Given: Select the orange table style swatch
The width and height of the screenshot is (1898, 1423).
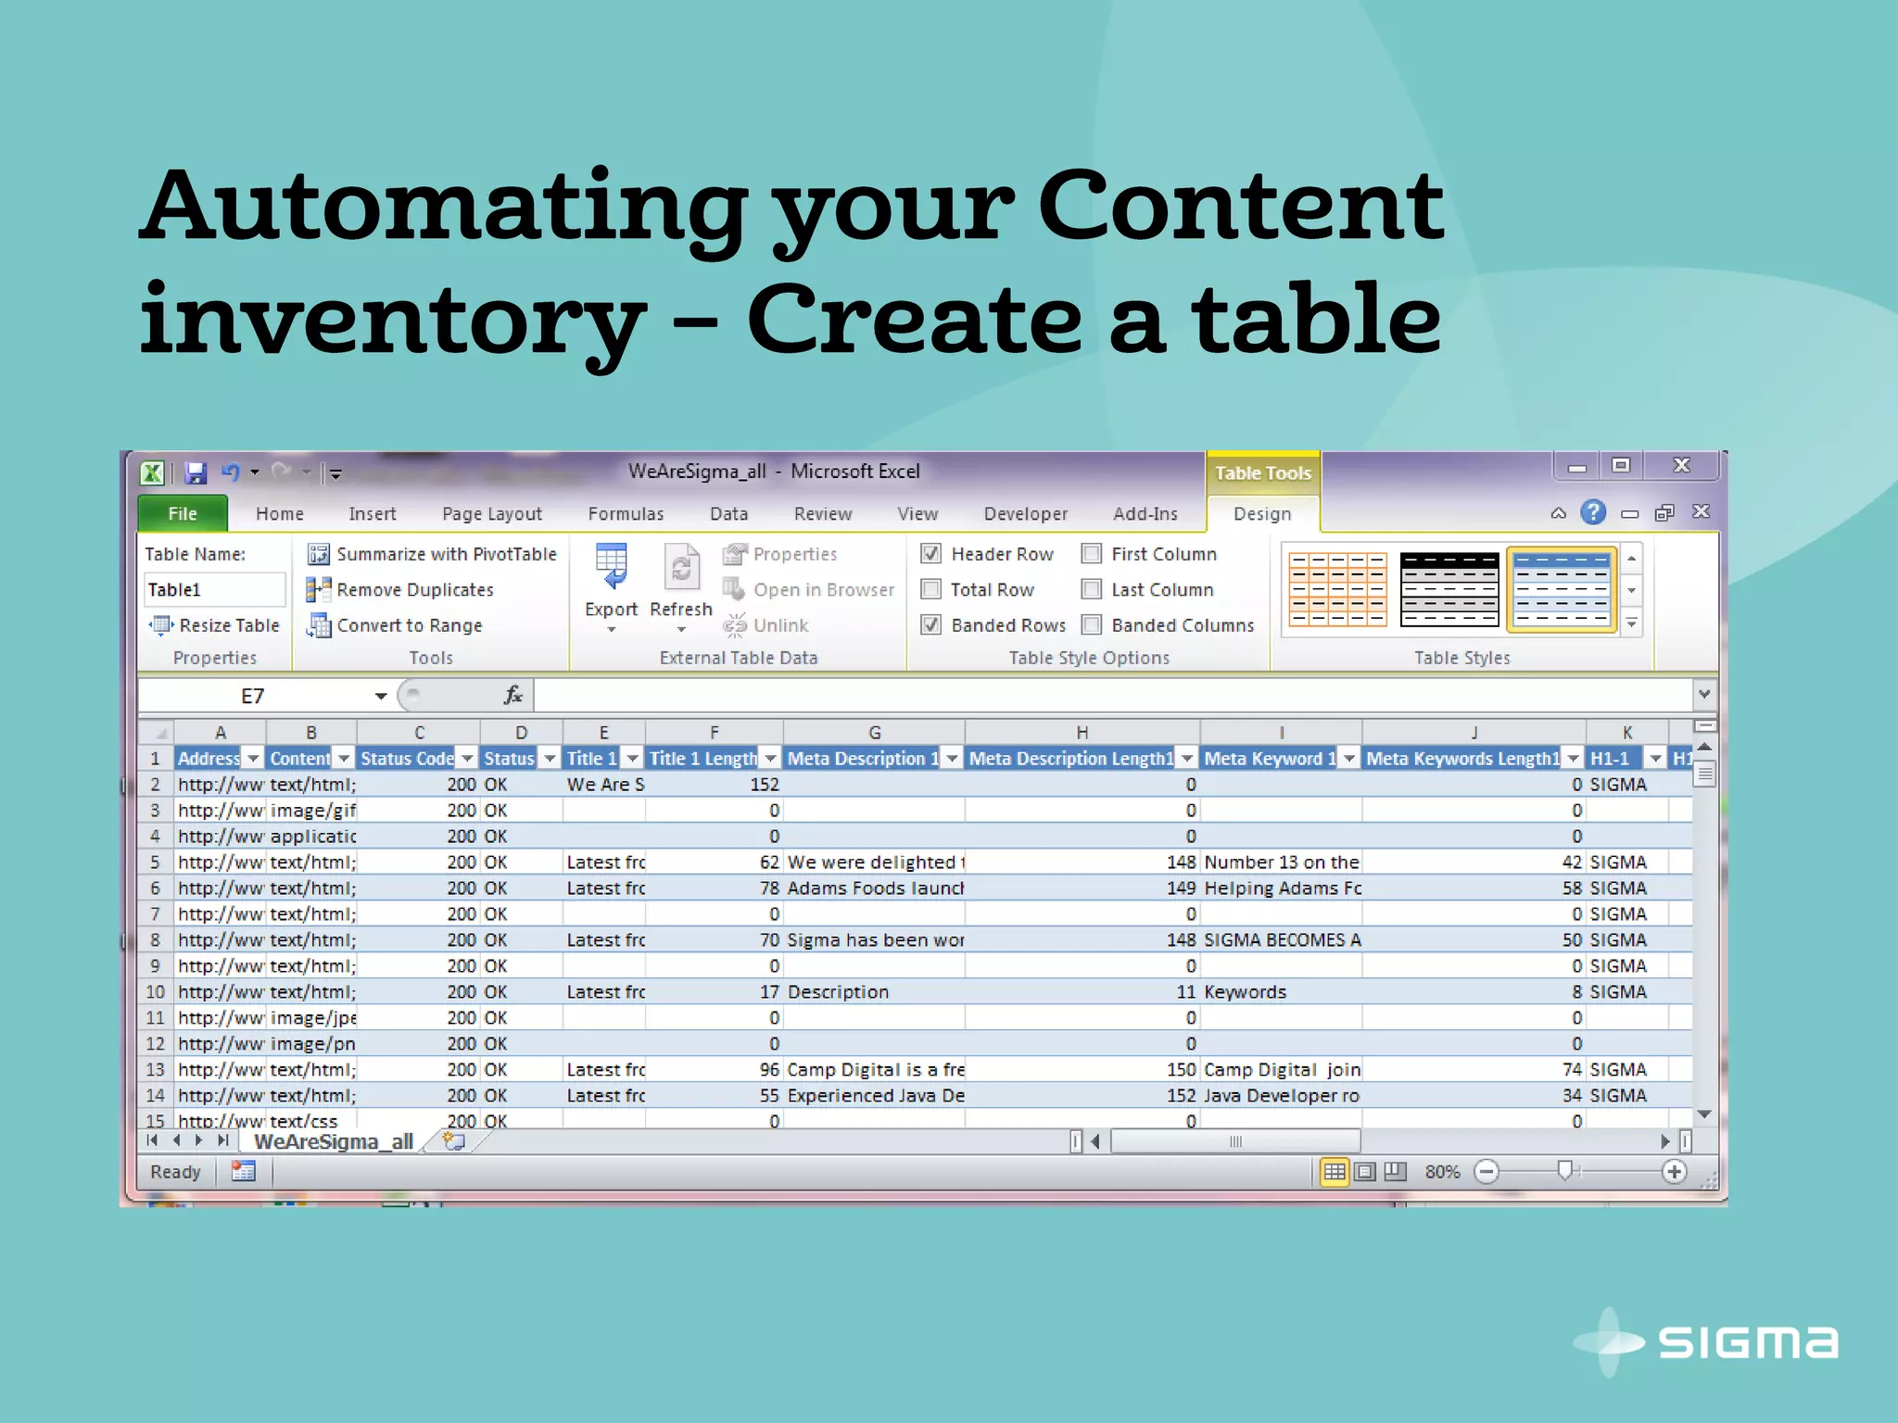Looking at the screenshot, I should point(1337,590).
